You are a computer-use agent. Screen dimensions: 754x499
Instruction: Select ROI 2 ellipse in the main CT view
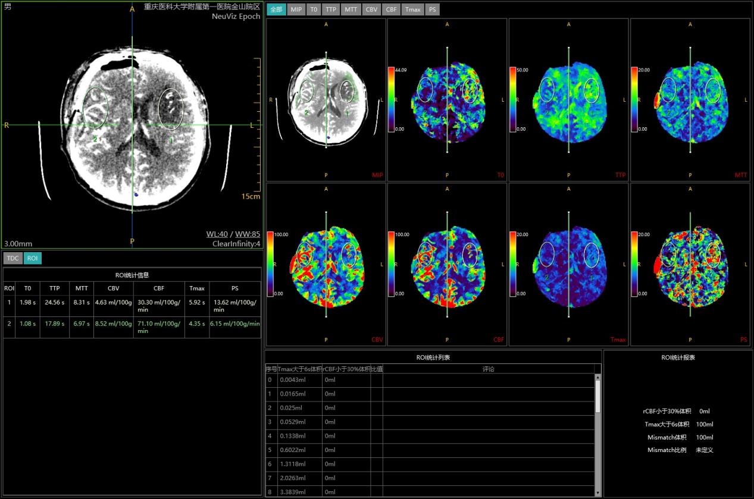pos(95,107)
